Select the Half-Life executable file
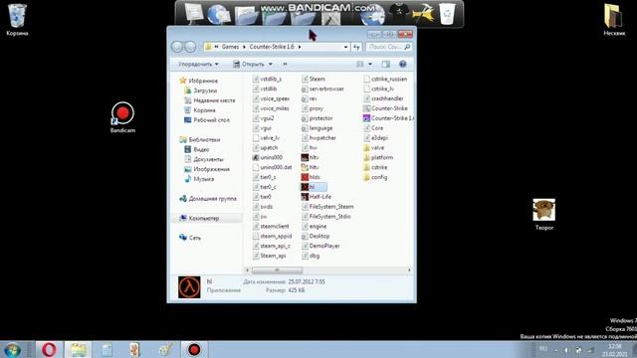The height and width of the screenshot is (358, 637). (x=317, y=197)
